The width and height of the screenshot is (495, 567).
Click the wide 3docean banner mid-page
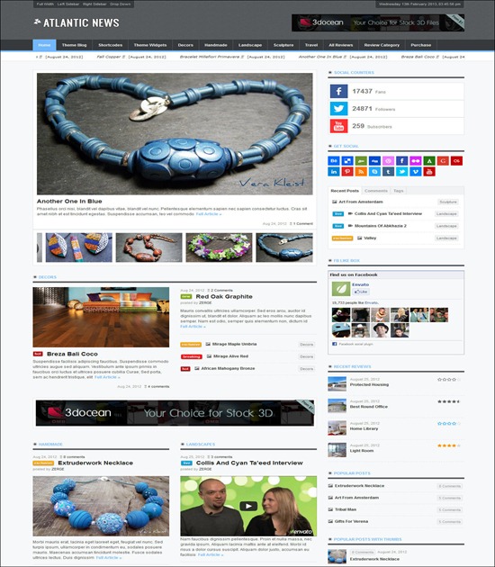(175, 413)
